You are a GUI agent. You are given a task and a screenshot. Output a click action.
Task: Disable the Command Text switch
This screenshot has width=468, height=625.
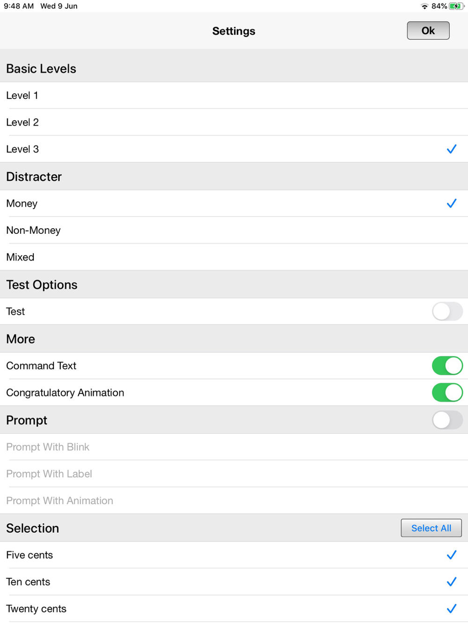coord(447,366)
